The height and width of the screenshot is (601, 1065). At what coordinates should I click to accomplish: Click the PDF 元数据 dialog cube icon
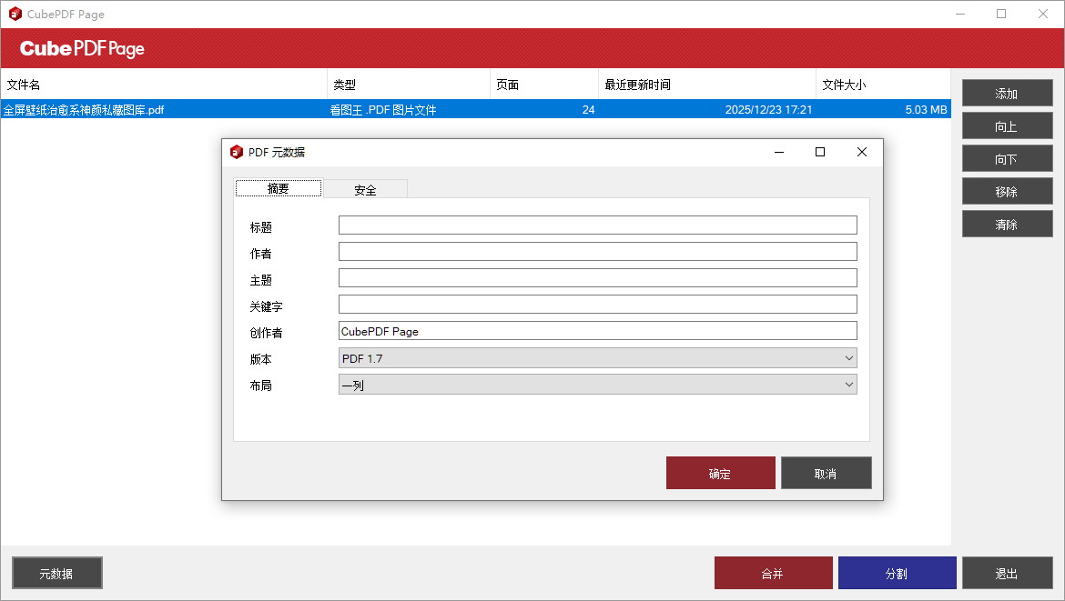pyautogui.click(x=237, y=152)
